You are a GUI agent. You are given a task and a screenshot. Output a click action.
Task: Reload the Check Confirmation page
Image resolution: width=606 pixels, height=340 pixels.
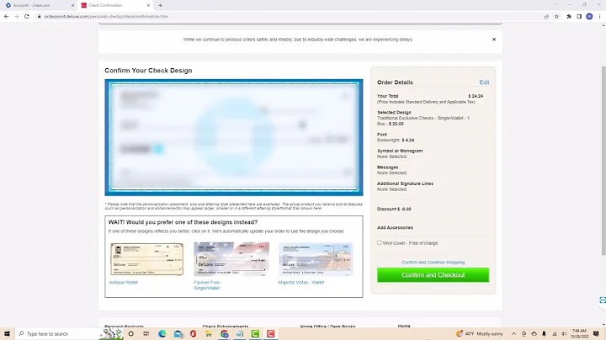pos(26,17)
